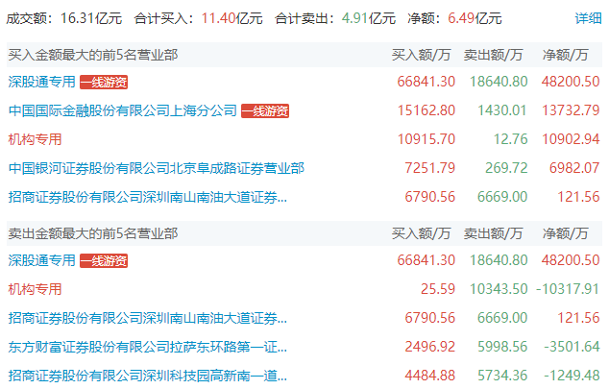Click buy amount 10915.70
Image resolution: width=609 pixels, height=389 pixels.
coord(426,139)
